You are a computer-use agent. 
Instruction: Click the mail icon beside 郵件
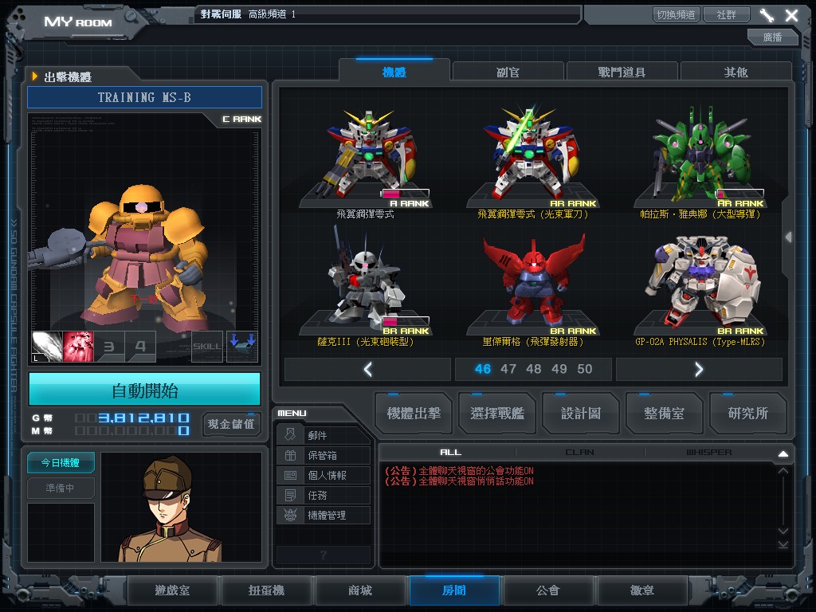coord(290,435)
